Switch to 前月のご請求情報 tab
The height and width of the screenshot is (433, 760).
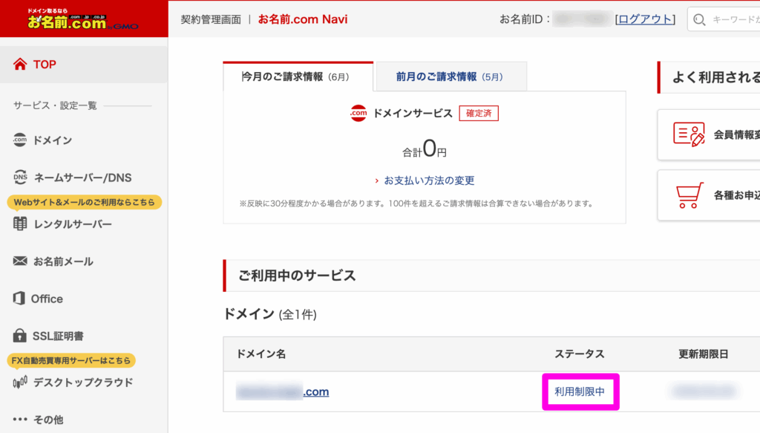pos(451,76)
